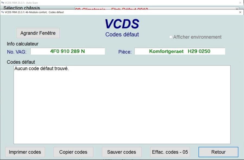This screenshot has height=160, width=244.
Task: Click the Copier codes button
Action: (x=73, y=152)
